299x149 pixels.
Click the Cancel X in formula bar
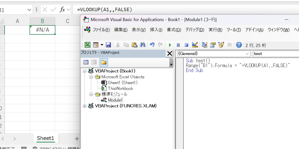pos(45,10)
